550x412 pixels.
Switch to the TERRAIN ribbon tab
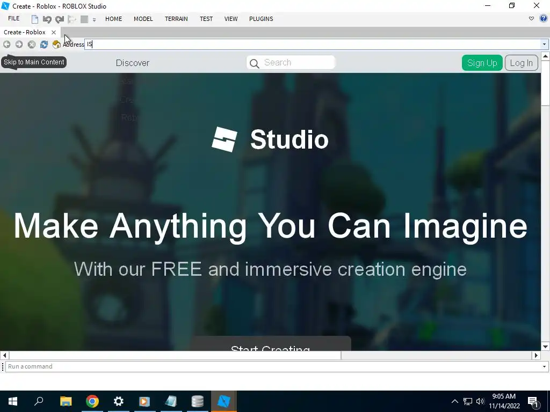point(176,19)
